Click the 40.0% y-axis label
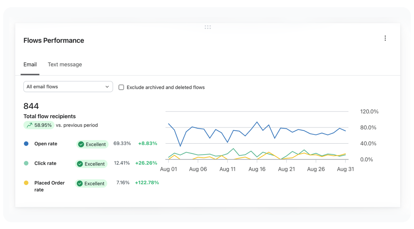The image size is (414, 229). click(x=368, y=143)
